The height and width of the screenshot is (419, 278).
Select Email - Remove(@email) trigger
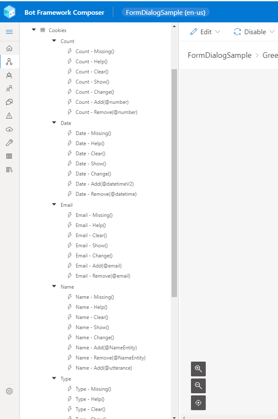click(103, 276)
